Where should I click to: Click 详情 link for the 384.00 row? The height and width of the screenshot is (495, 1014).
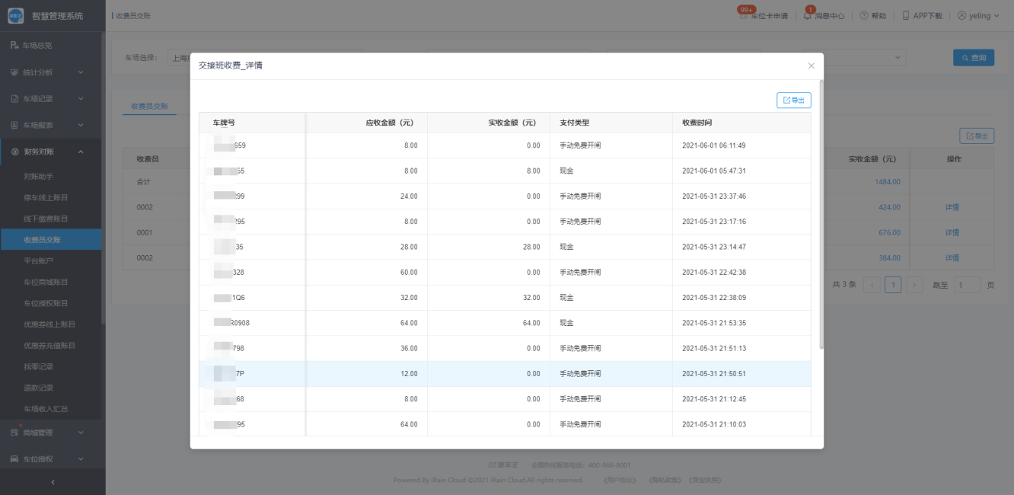952,257
